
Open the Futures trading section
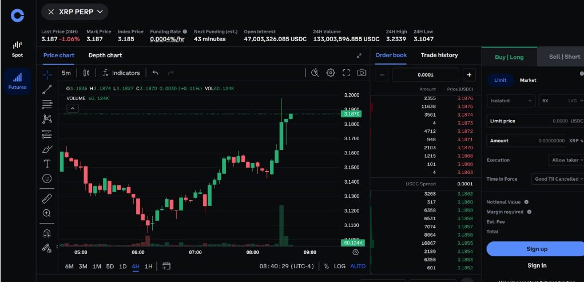click(17, 81)
